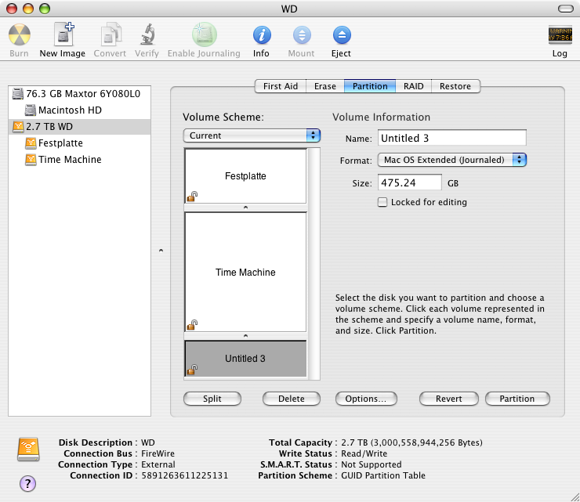Click the Connection ID number

click(x=184, y=475)
